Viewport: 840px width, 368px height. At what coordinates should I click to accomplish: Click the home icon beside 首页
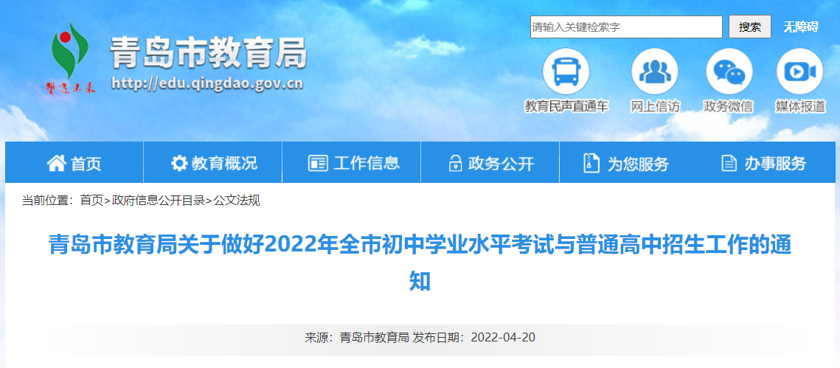pos(56,163)
